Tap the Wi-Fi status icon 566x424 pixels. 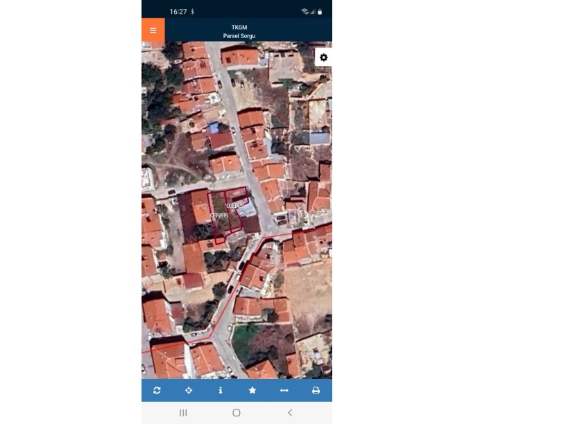tap(305, 12)
